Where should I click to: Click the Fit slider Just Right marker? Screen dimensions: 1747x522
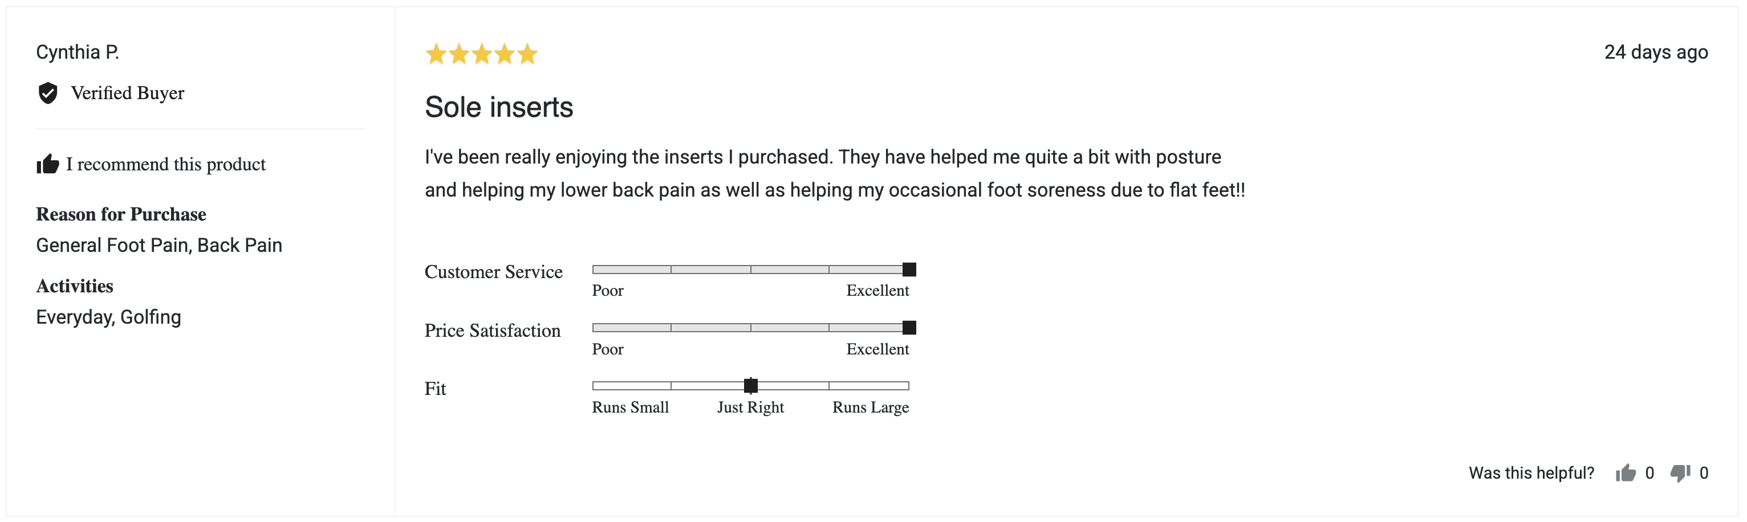(751, 386)
